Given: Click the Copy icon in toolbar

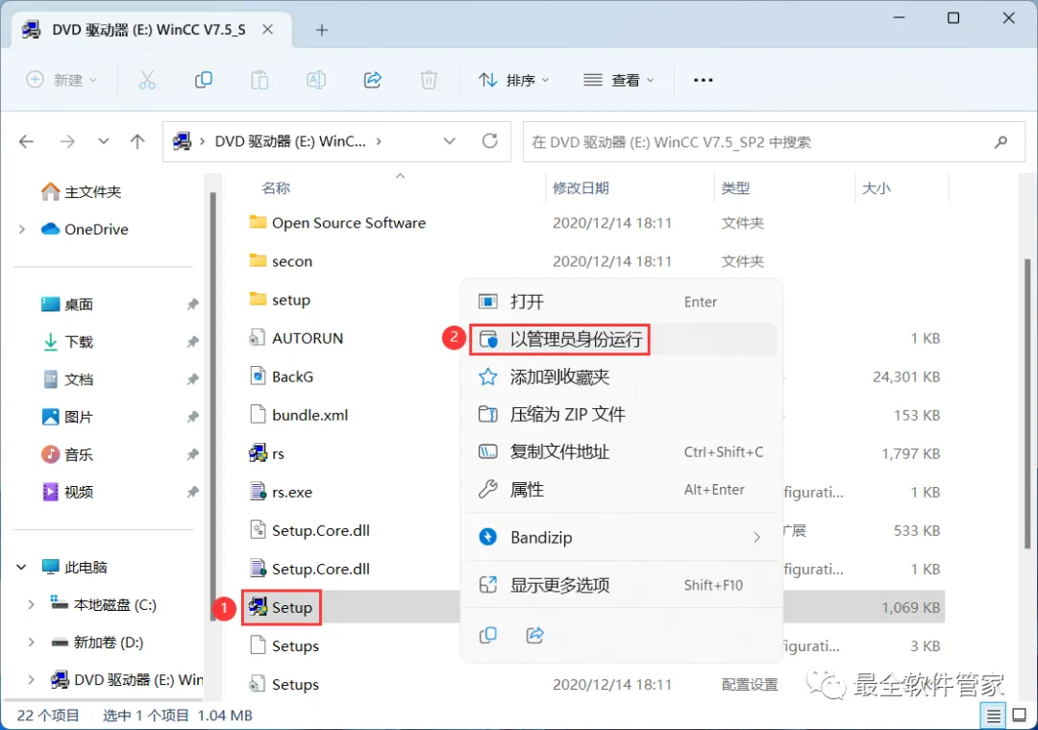Looking at the screenshot, I should point(203,80).
